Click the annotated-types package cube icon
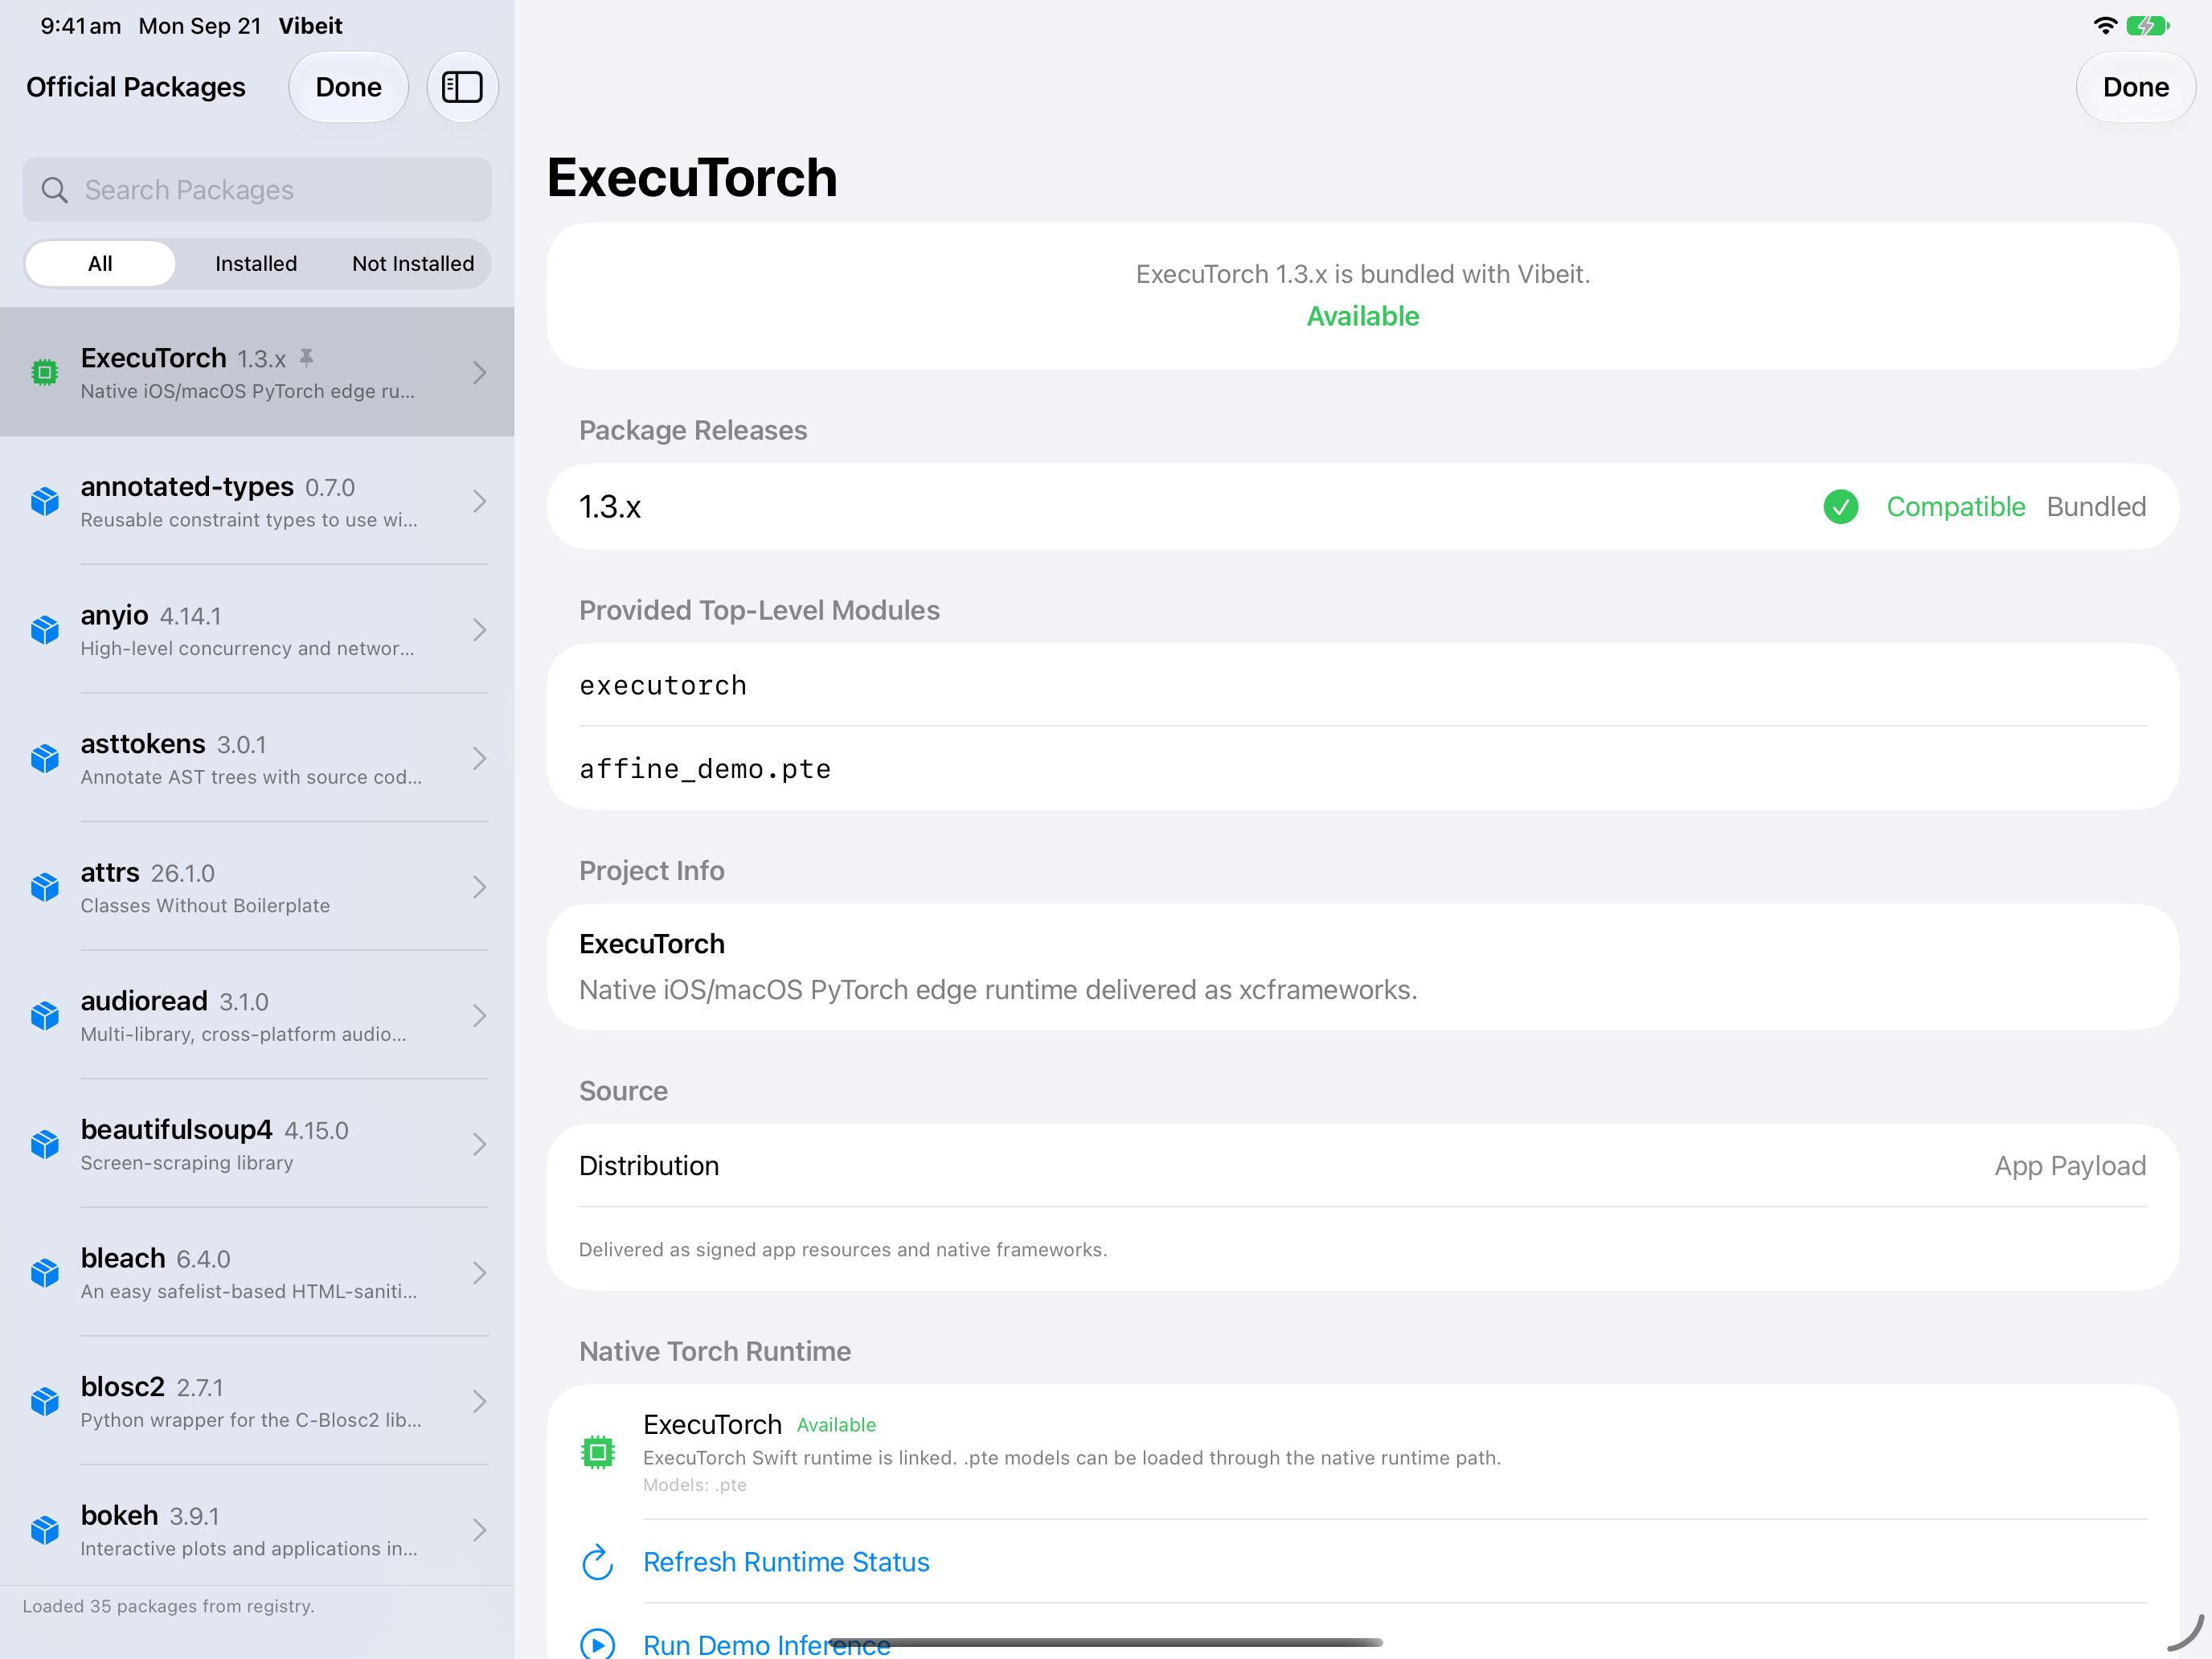The width and height of the screenshot is (2212, 1659). point(44,501)
